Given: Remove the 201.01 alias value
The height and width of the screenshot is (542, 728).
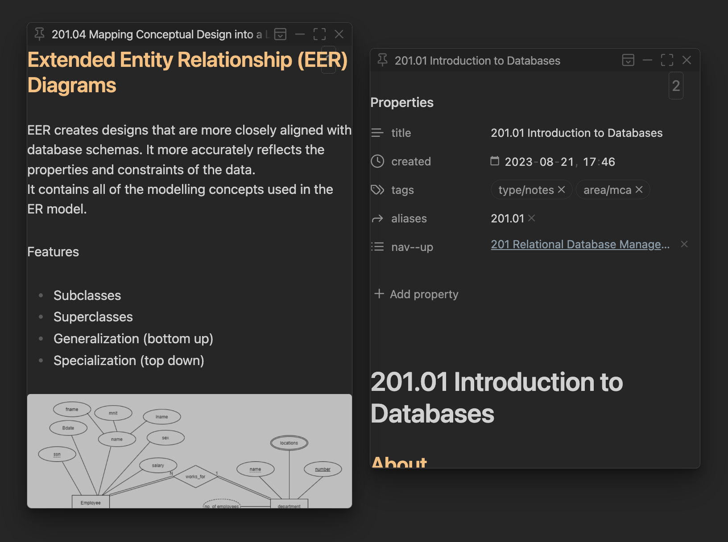Looking at the screenshot, I should point(531,218).
